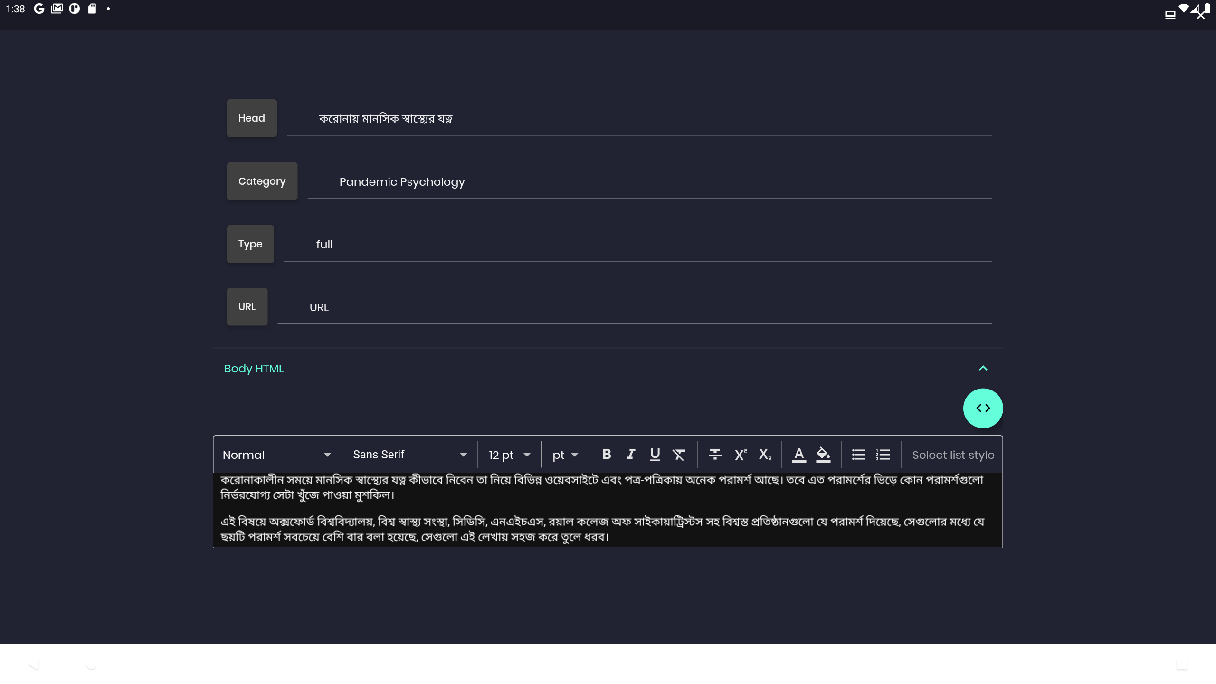Viewport: 1216px width, 684px height.
Task: Expand the Body HTML section
Action: point(983,368)
